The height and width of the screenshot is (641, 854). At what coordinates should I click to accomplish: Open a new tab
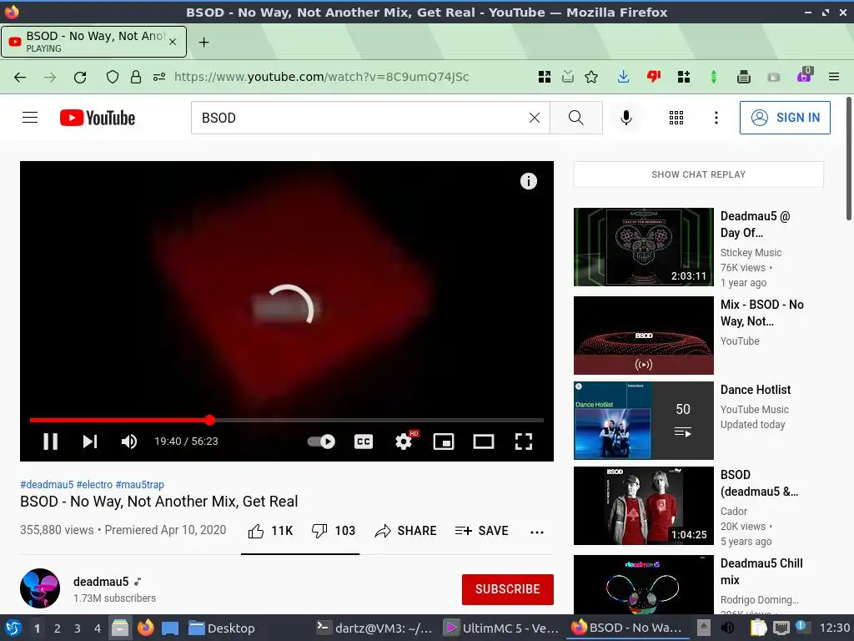(203, 42)
